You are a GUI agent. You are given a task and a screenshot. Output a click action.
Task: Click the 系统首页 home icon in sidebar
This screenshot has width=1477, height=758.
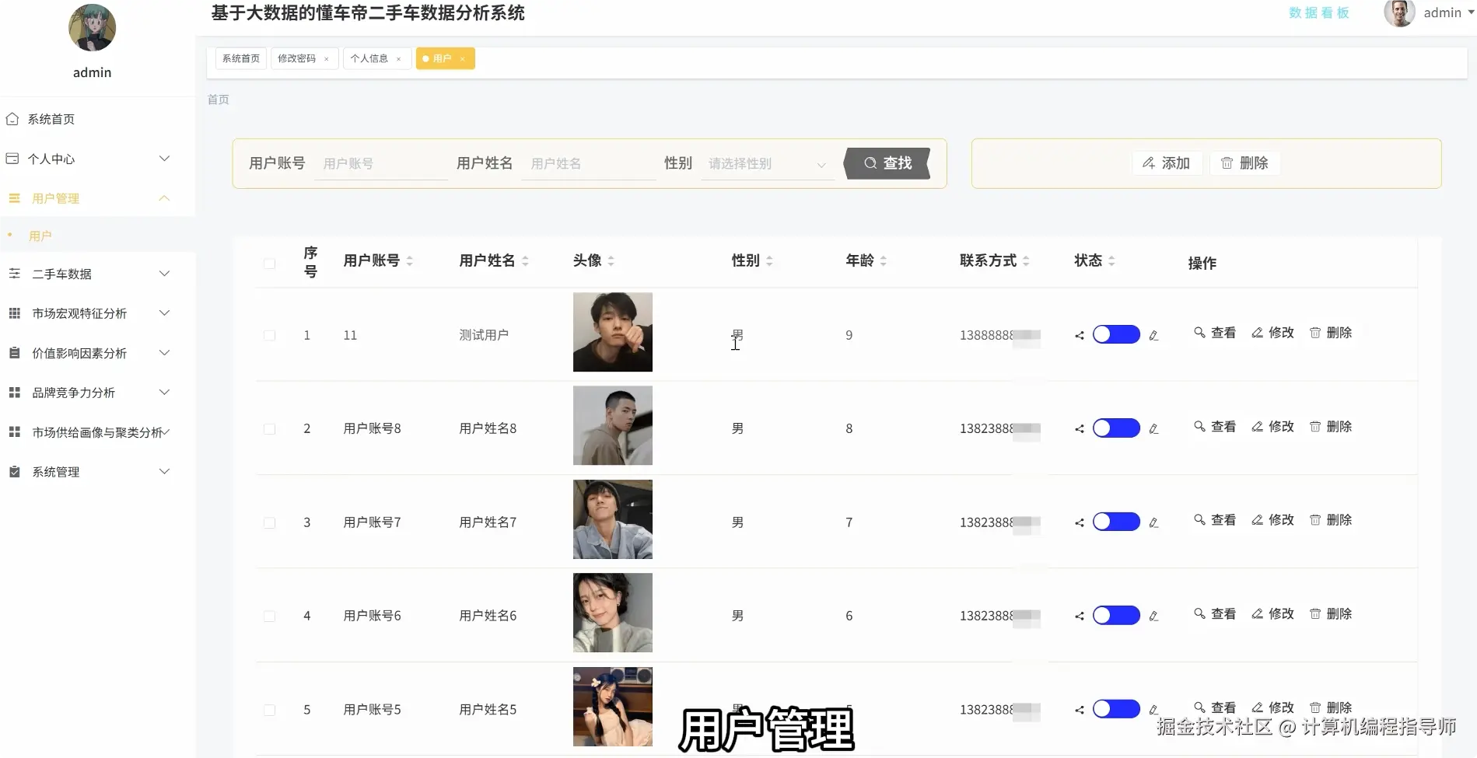[x=12, y=119]
